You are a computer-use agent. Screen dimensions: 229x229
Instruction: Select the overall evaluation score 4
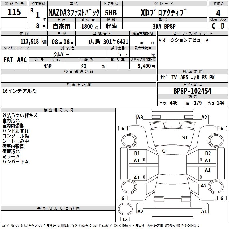[218, 13]
